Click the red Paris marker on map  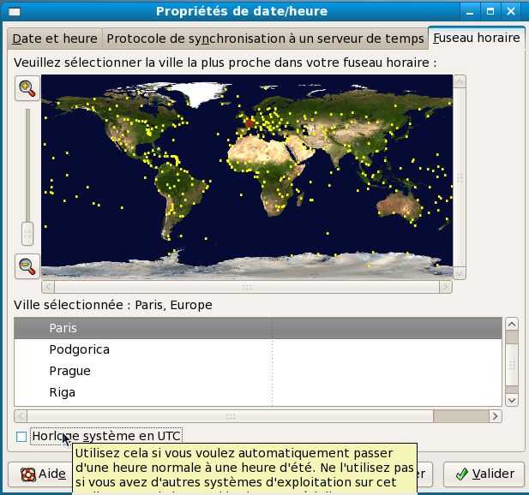pyautogui.click(x=249, y=123)
